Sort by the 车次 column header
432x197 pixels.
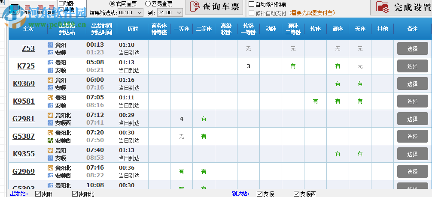click(x=28, y=29)
